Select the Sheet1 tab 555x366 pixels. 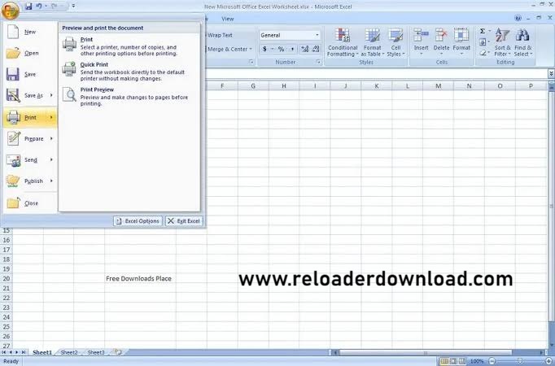click(42, 352)
